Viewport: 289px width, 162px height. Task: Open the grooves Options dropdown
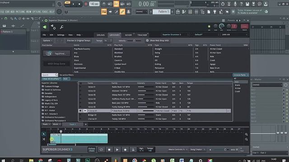pos(47,40)
